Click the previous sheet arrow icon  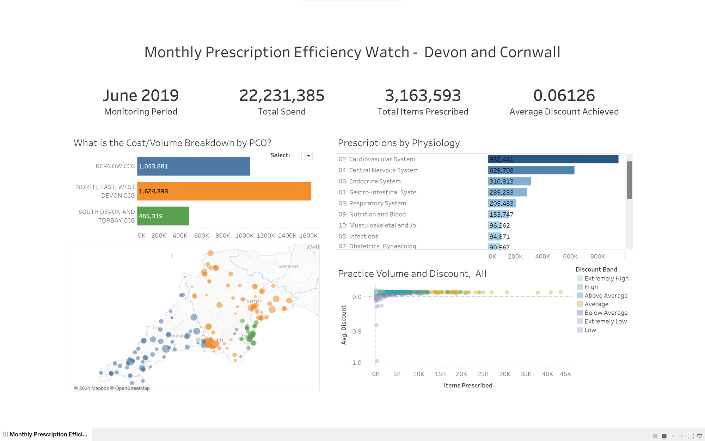[x=673, y=436]
